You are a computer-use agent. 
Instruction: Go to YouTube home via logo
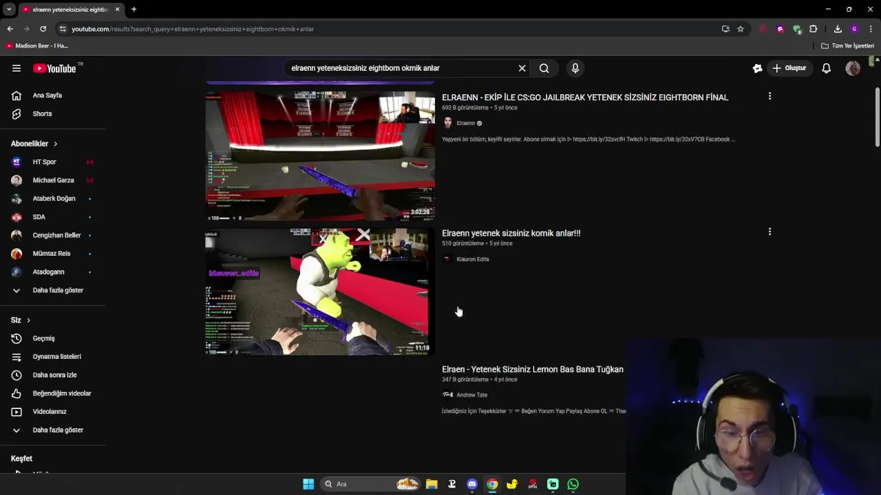pos(54,68)
